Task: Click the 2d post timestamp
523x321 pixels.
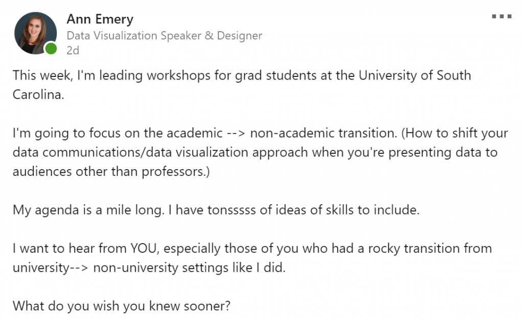Action: tap(73, 50)
